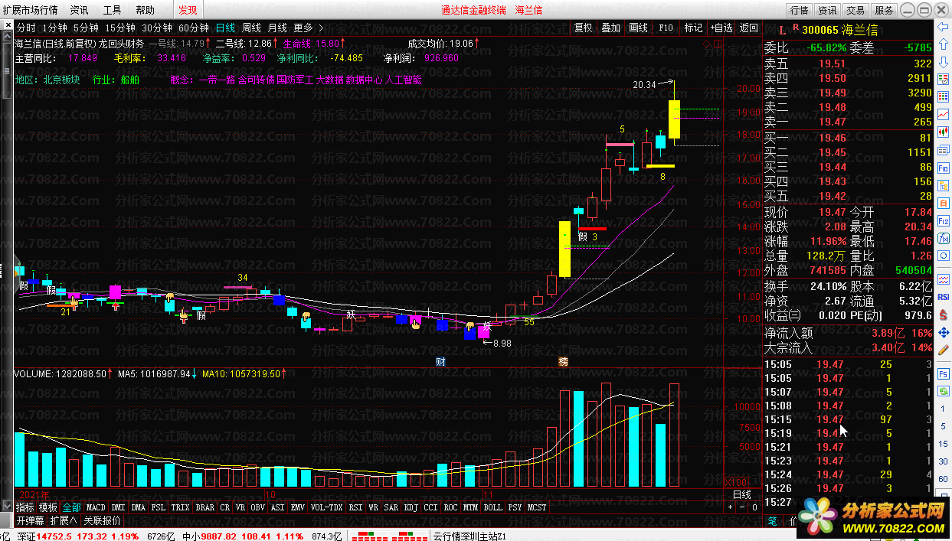Click the F10 toolbar button

point(666,28)
